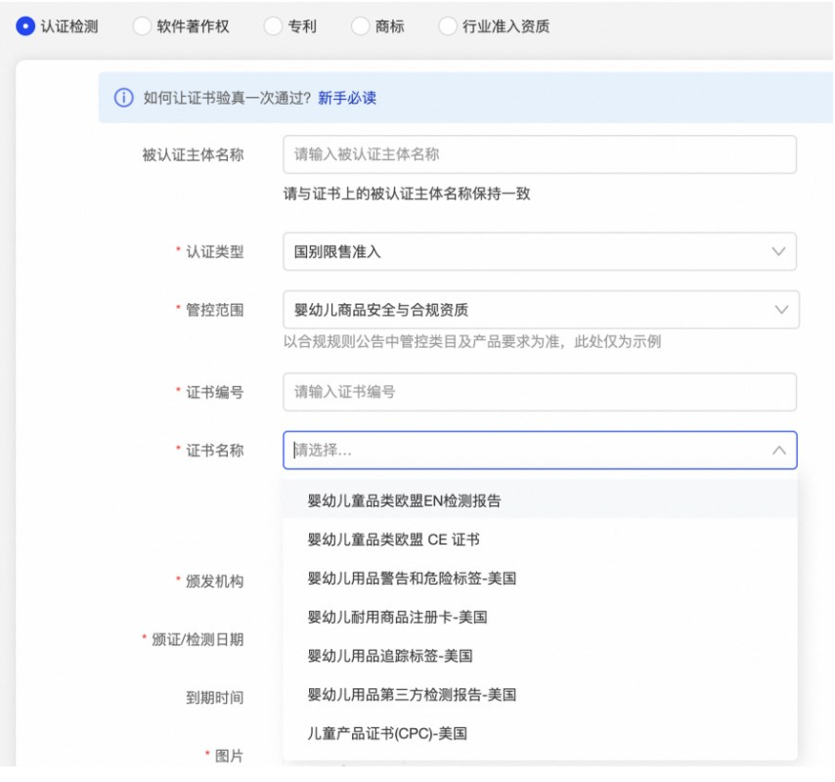
Task: Open the 管控范围 dropdown chevron
Action: click(781, 310)
